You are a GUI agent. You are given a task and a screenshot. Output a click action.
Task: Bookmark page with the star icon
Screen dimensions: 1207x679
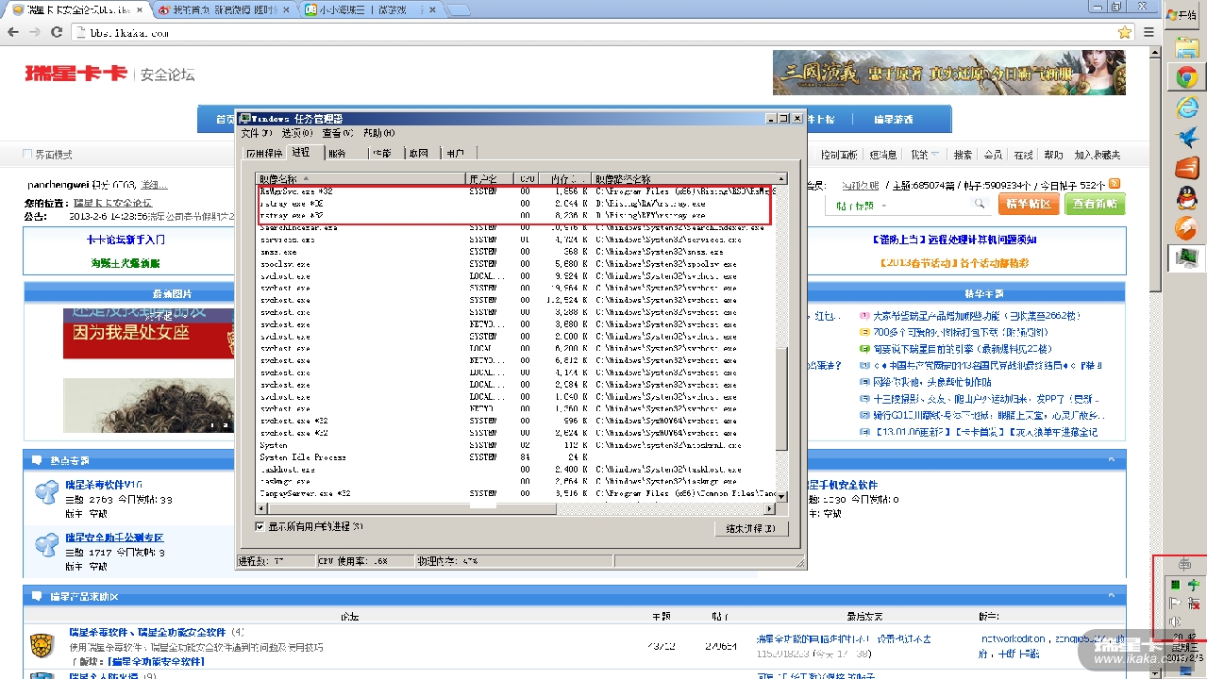pyautogui.click(x=1124, y=32)
